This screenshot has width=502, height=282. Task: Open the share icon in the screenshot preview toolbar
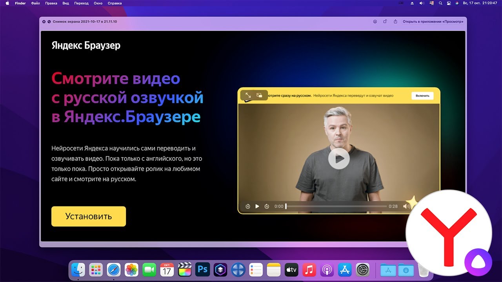(395, 21)
